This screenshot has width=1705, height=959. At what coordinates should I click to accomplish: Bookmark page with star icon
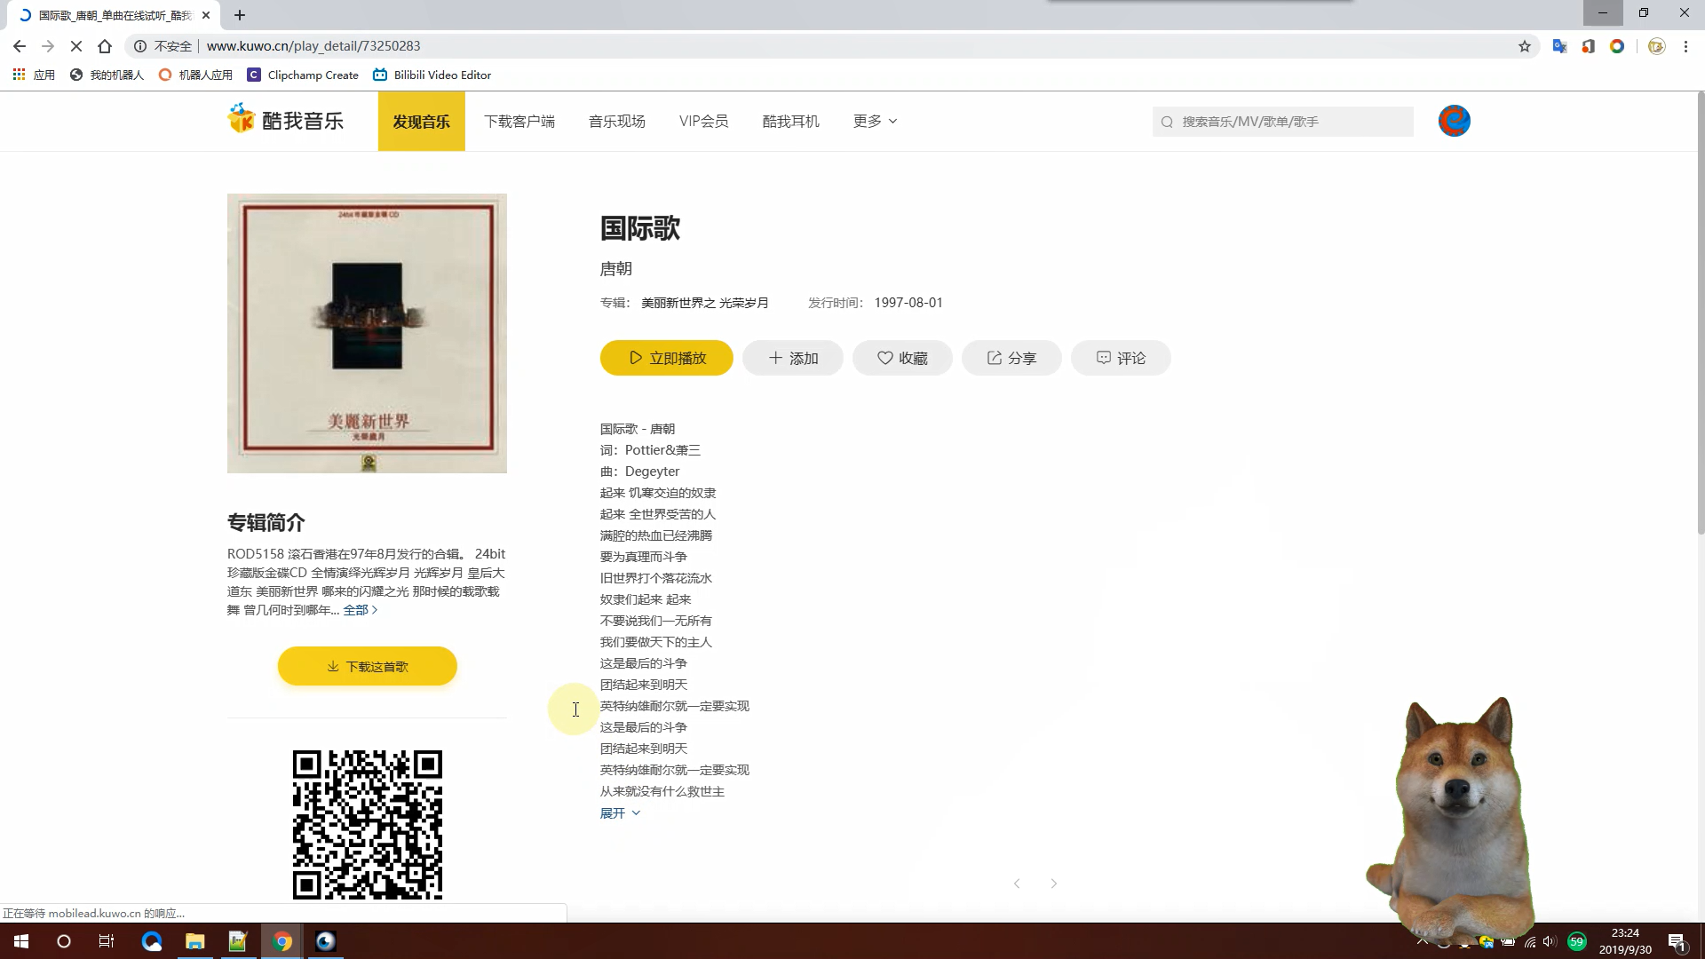(x=1525, y=46)
